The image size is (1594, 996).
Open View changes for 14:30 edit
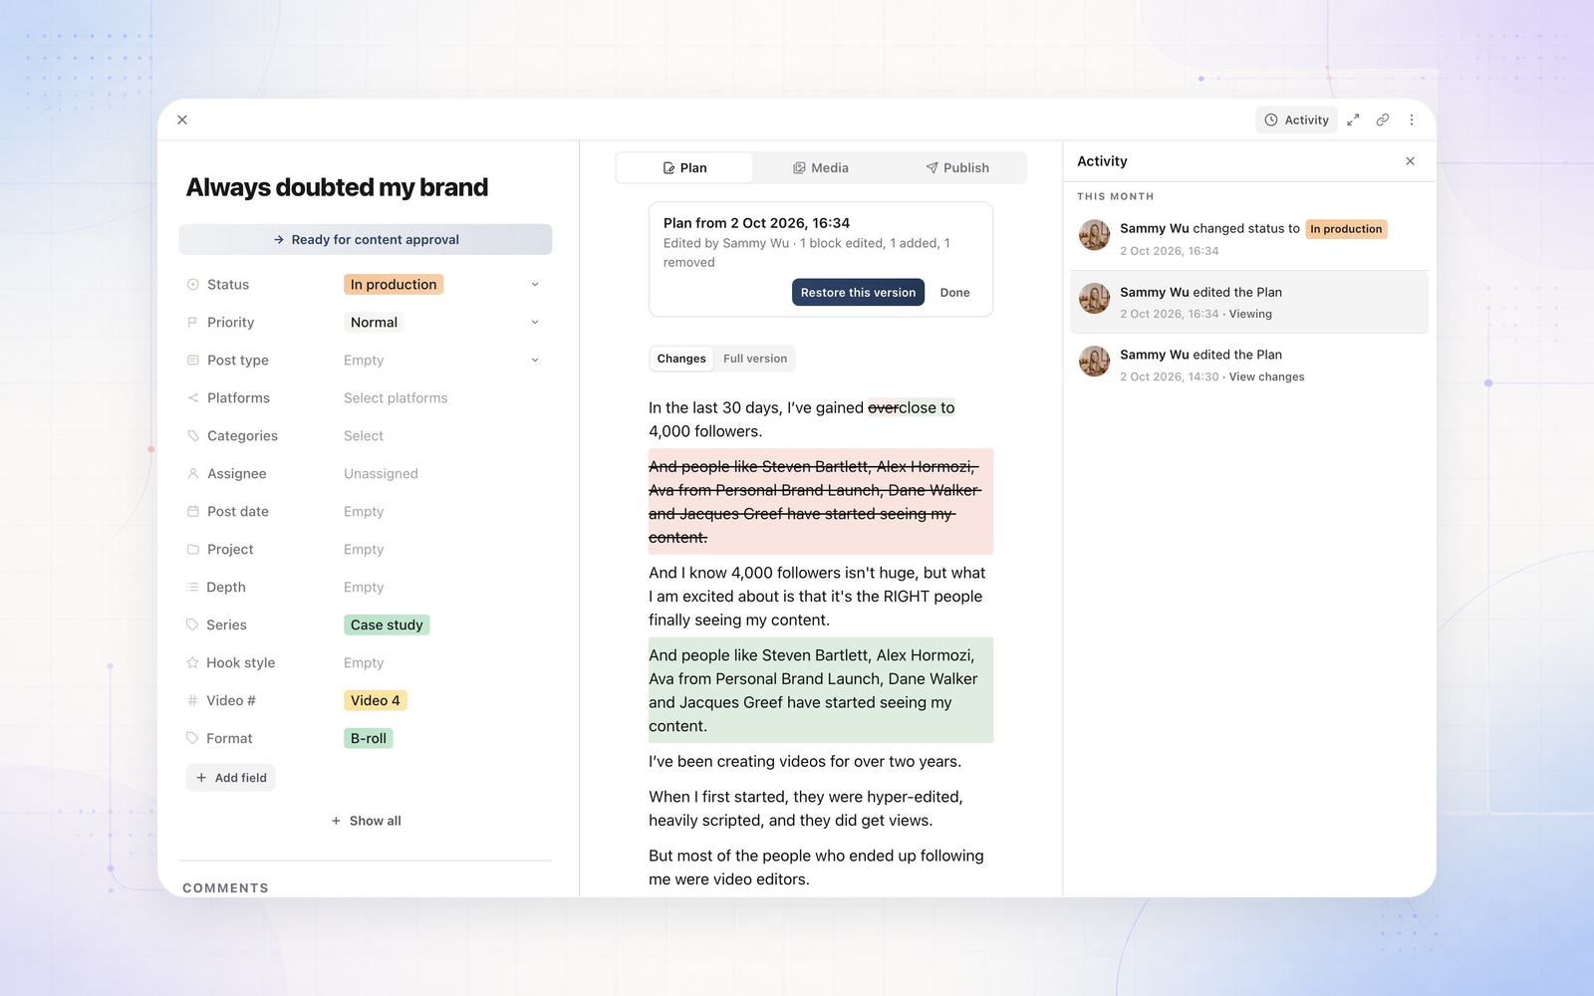(1266, 377)
